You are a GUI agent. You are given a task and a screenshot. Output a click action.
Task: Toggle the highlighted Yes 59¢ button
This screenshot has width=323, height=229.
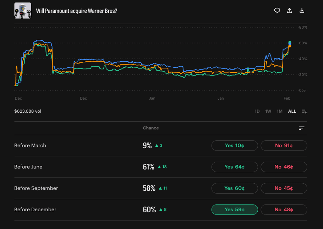(235, 210)
